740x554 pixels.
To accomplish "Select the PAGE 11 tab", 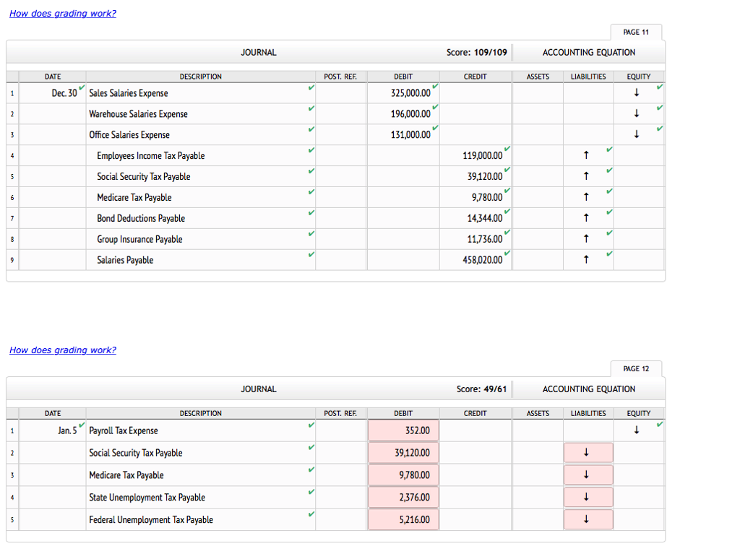I will [x=636, y=32].
